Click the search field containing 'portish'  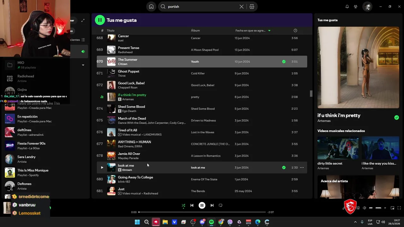click(202, 7)
